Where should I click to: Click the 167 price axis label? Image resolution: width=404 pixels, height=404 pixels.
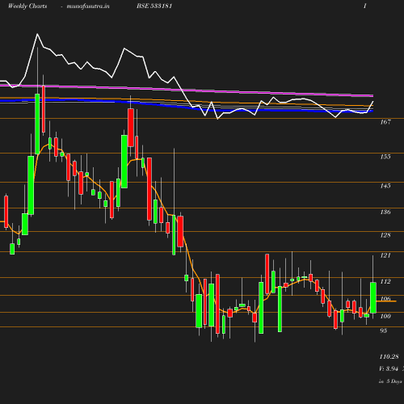(385, 122)
